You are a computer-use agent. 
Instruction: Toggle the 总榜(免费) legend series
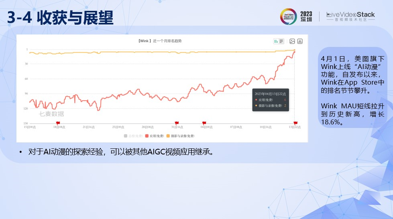point(133,136)
